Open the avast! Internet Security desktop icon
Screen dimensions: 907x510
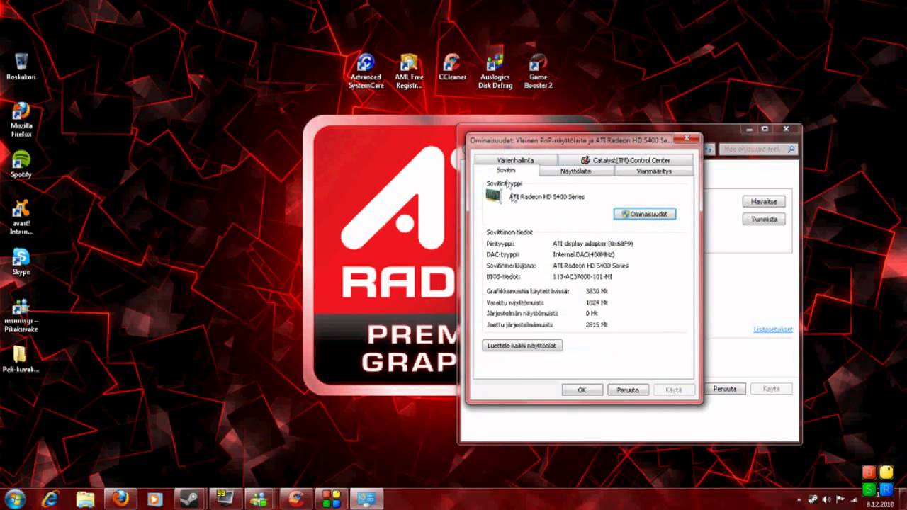pyautogui.click(x=21, y=217)
